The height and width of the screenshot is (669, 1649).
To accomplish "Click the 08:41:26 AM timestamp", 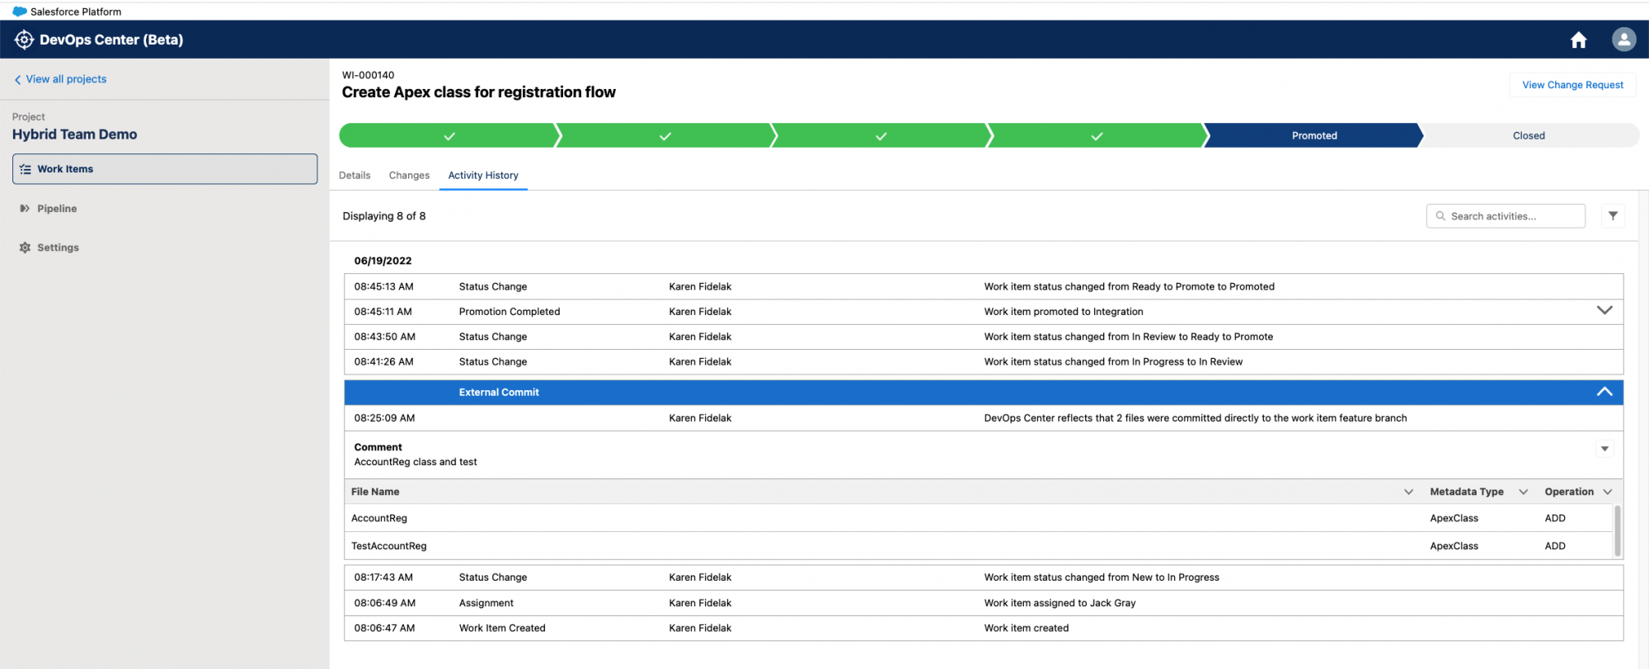I will (384, 361).
